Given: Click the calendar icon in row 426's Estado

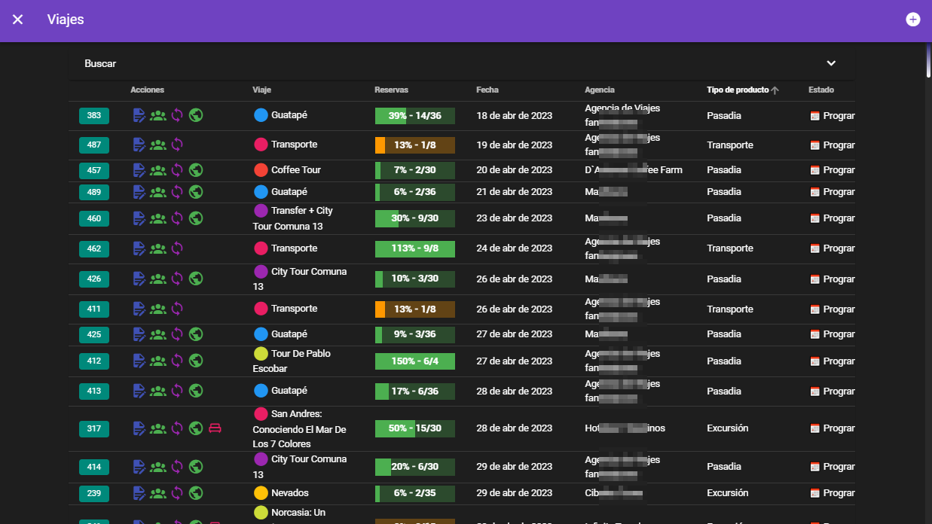Looking at the screenshot, I should tap(814, 279).
